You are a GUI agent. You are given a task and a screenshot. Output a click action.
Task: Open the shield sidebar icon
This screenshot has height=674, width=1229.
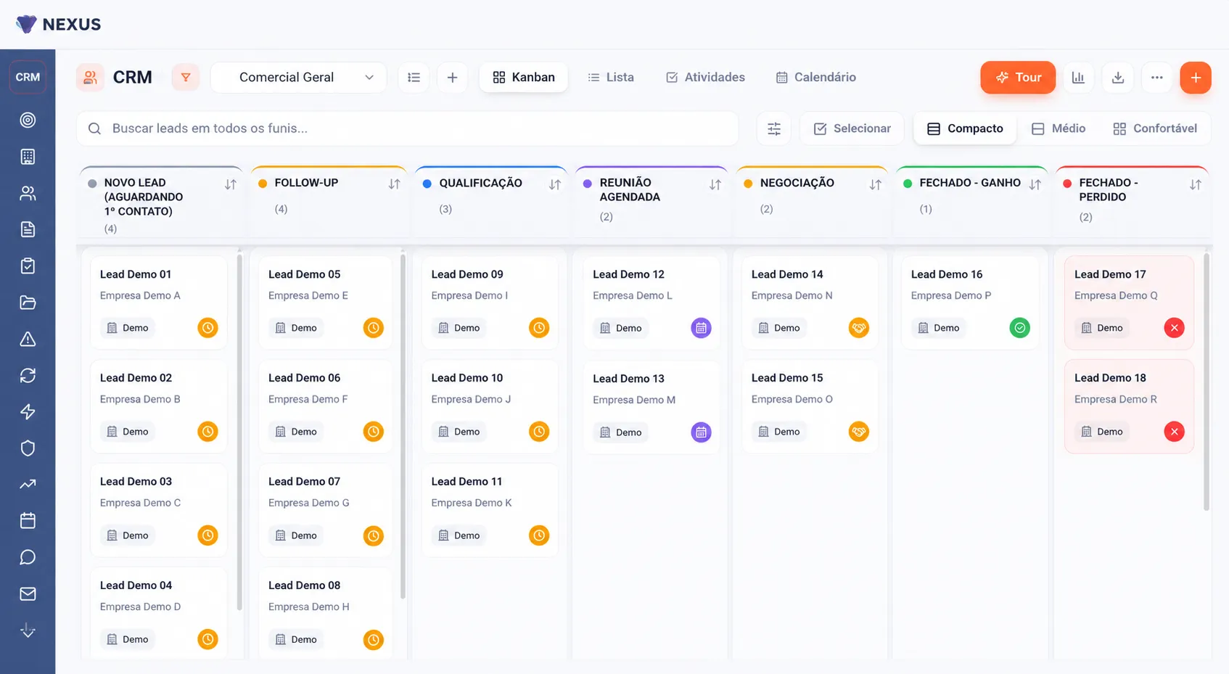tap(28, 448)
